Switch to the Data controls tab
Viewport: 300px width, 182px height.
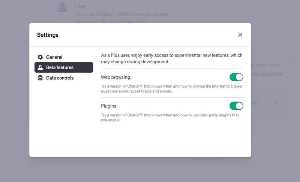(60, 78)
